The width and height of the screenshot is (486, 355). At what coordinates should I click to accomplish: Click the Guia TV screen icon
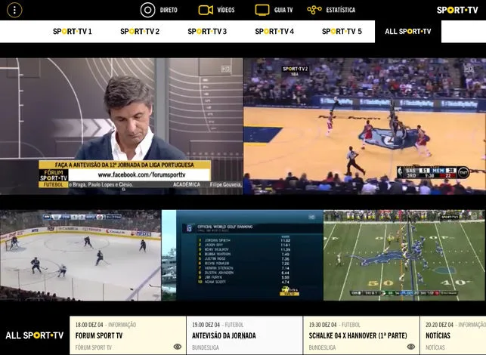tap(262, 10)
